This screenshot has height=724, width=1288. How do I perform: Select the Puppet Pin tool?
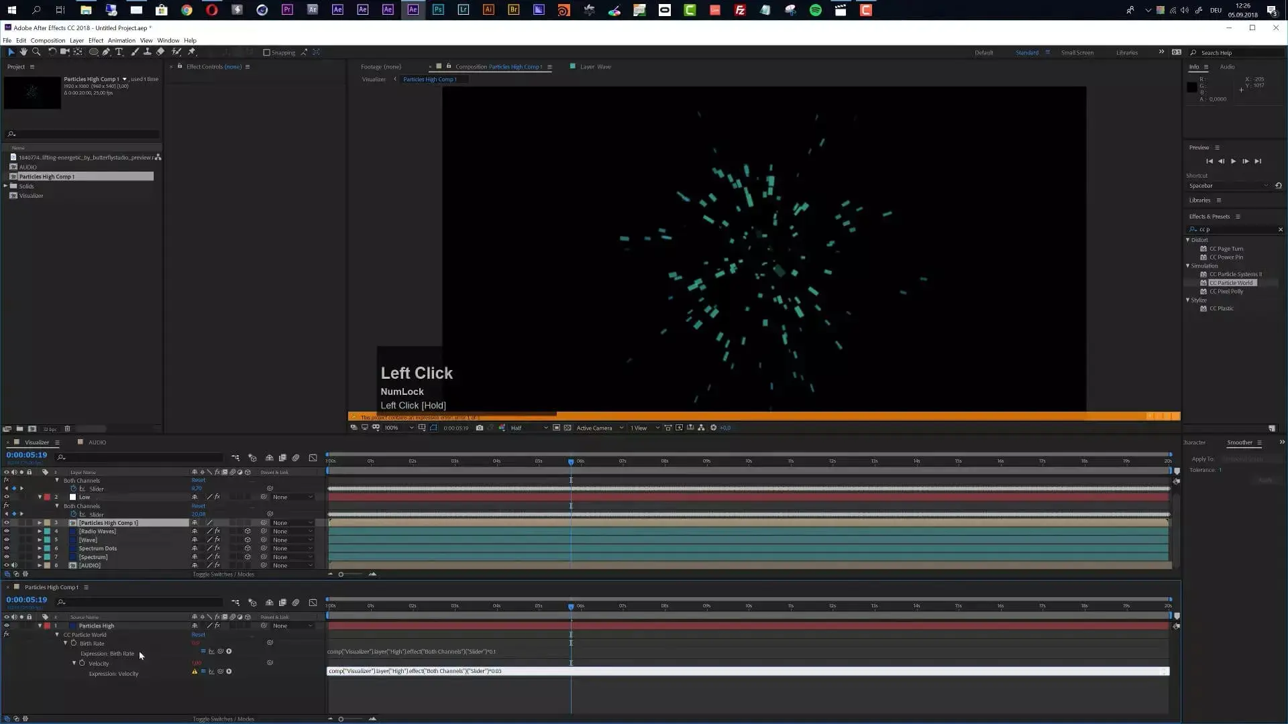click(x=192, y=52)
